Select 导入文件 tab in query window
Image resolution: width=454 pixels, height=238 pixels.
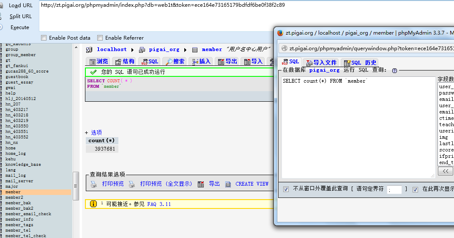321,62
